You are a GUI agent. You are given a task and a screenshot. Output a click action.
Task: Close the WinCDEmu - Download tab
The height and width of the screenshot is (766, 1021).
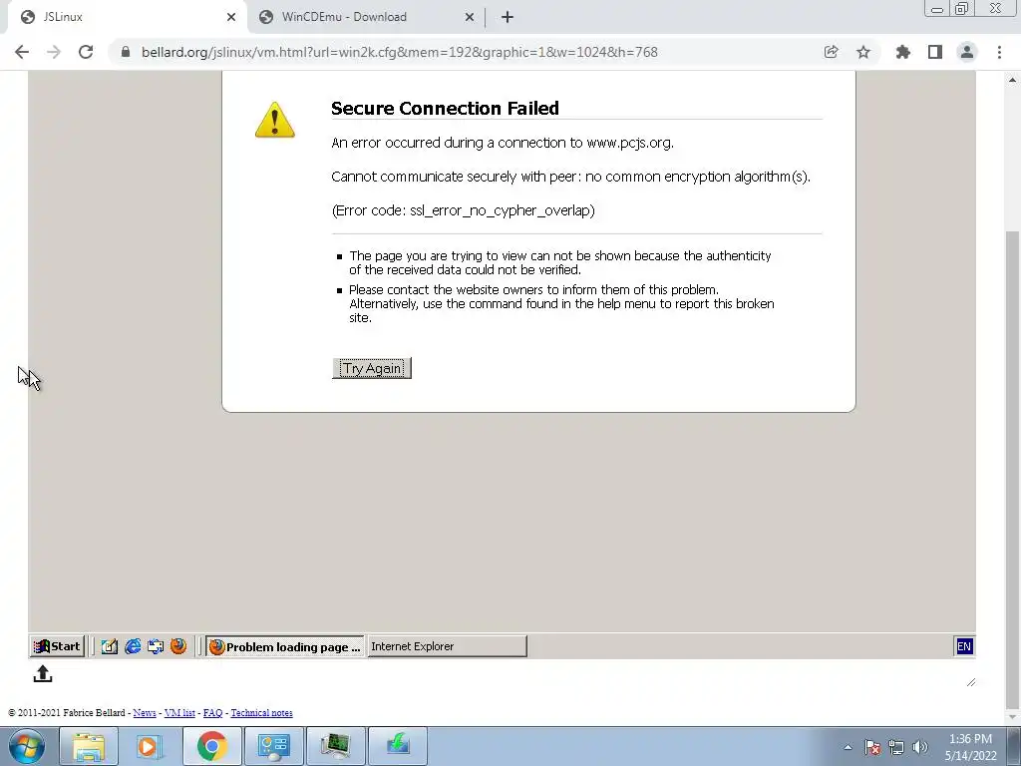[470, 17]
